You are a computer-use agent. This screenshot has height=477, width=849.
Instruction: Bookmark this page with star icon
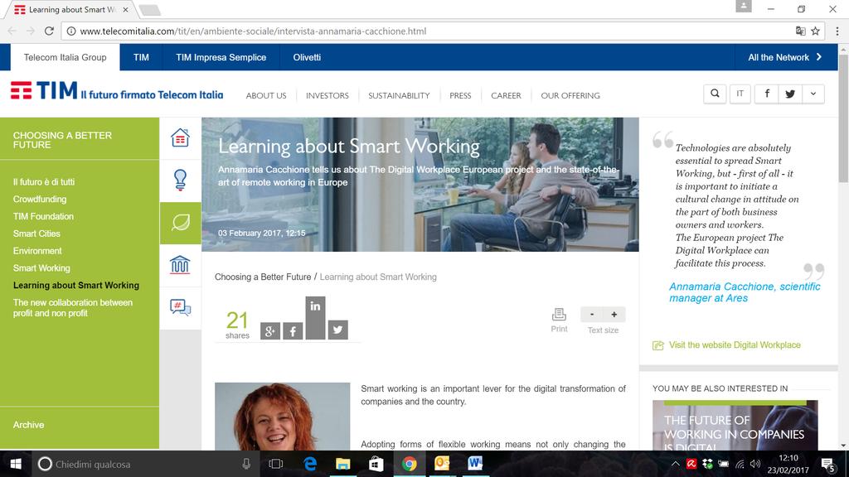click(x=815, y=31)
